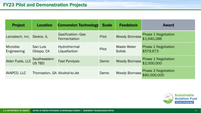The image size is (201, 113).
Task: Select the Project column header
Action: tap(18, 25)
